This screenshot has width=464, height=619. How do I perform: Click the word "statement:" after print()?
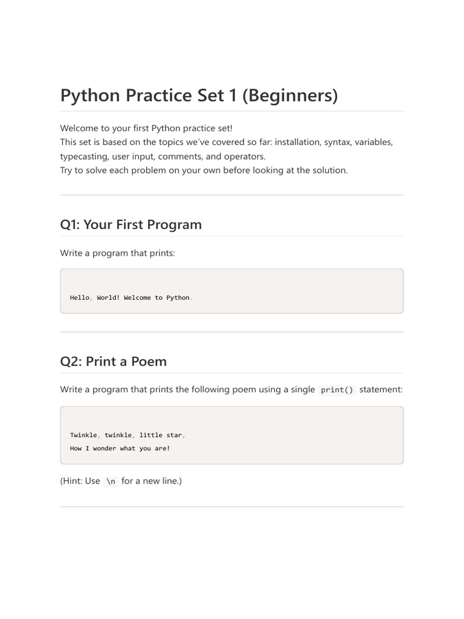pos(381,389)
